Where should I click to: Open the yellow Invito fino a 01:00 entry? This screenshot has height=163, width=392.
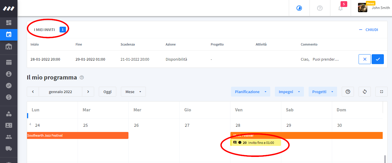(x=256, y=143)
